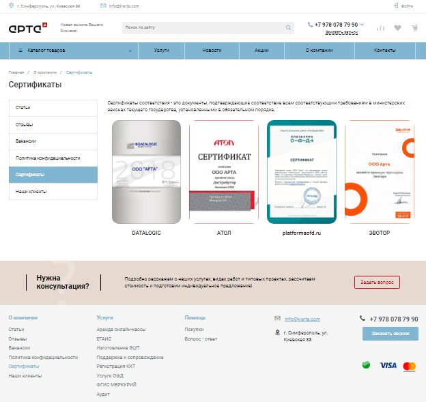The width and height of the screenshot is (426, 402).
Task: Open the Контакты navigation item
Action: tap(385, 51)
